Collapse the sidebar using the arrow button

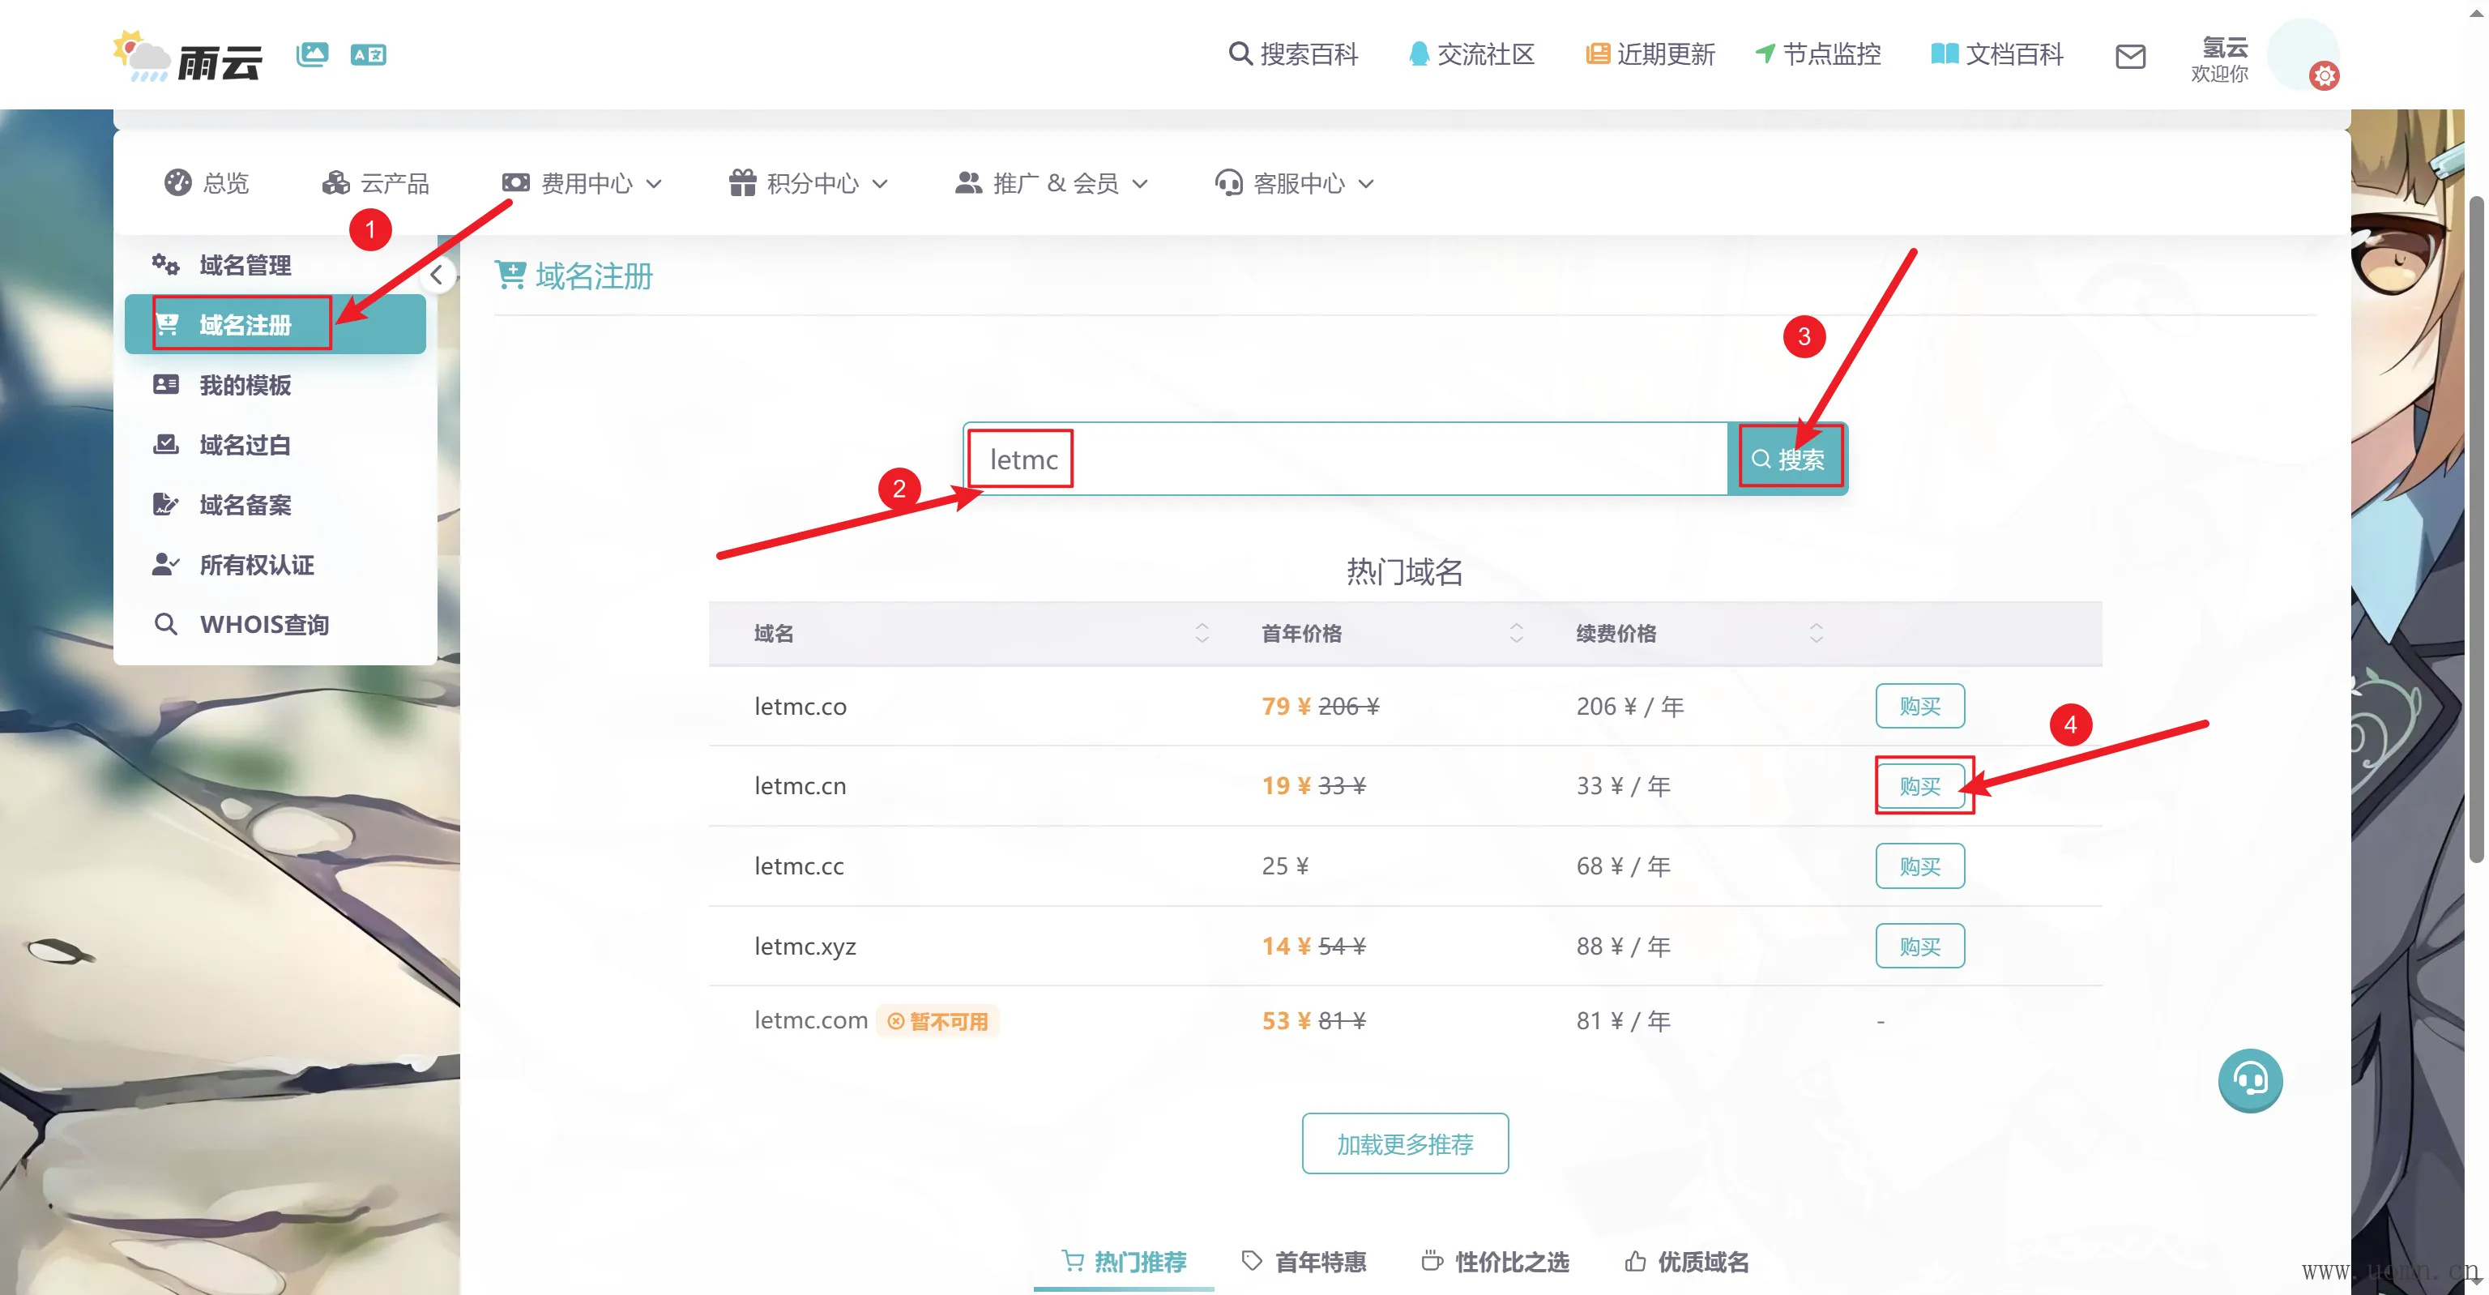[x=437, y=276]
